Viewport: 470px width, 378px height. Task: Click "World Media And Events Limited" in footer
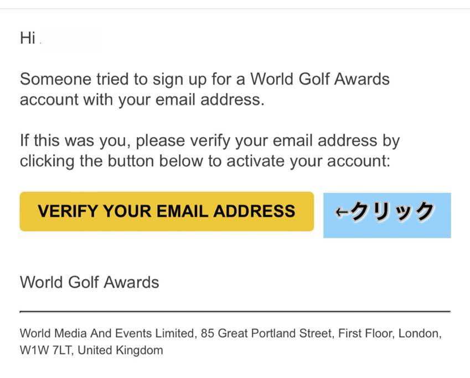click(x=107, y=334)
